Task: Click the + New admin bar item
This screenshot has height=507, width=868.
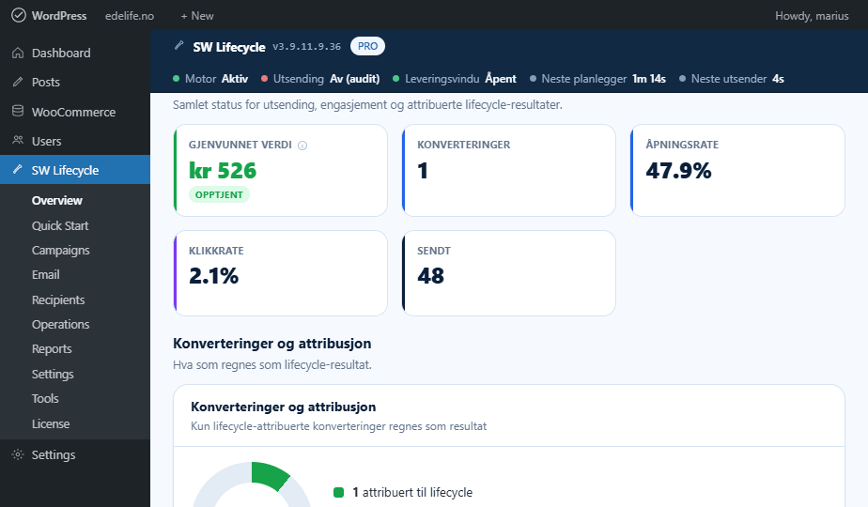Action: click(x=197, y=16)
